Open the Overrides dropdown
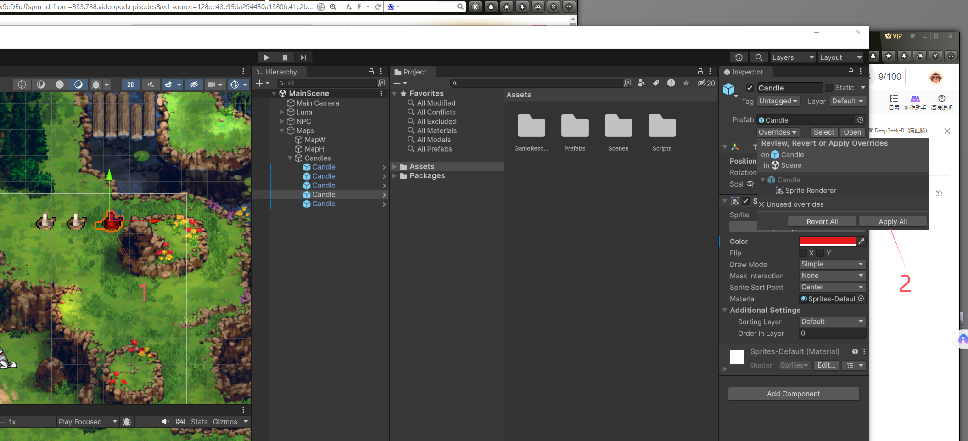This screenshot has width=968, height=441. [x=778, y=132]
